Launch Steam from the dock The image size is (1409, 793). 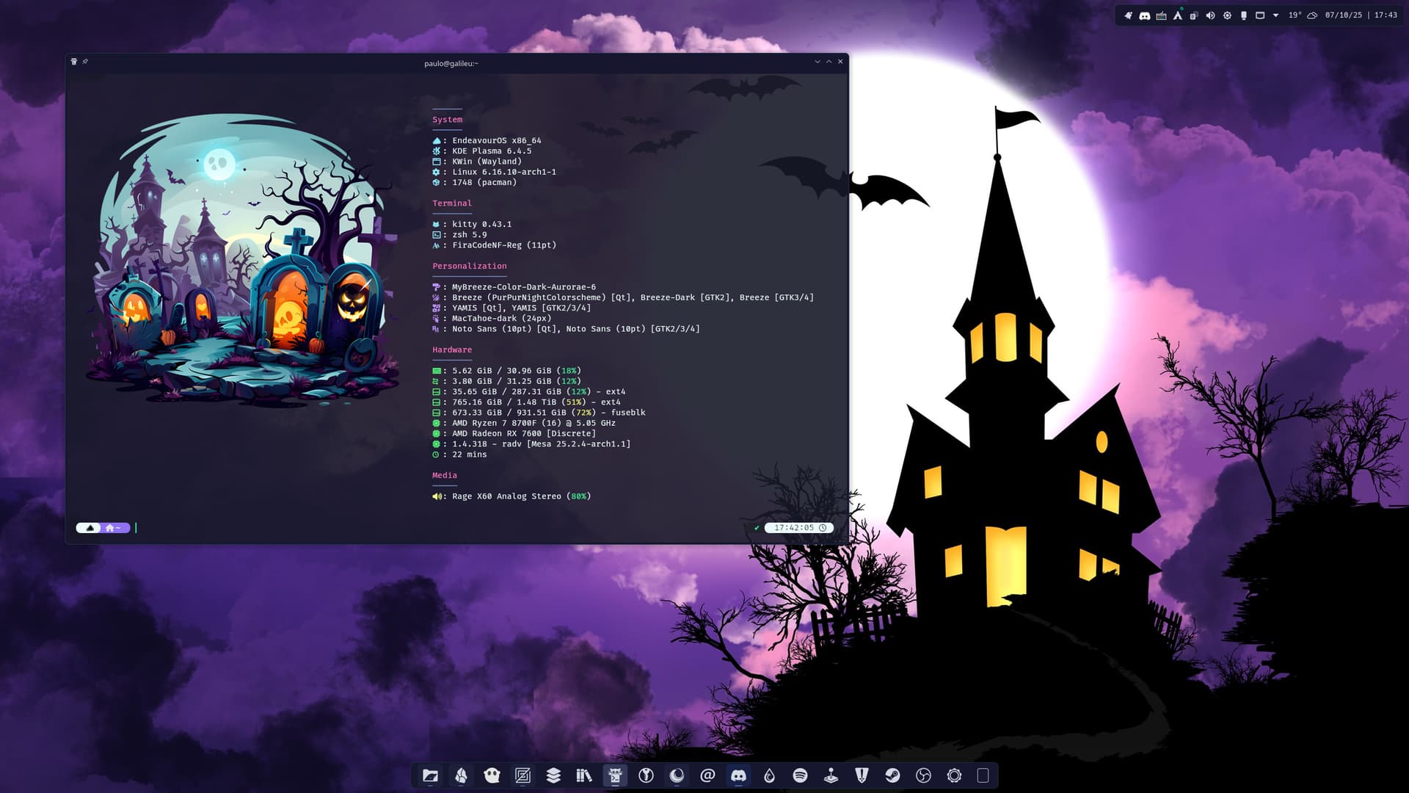892,775
